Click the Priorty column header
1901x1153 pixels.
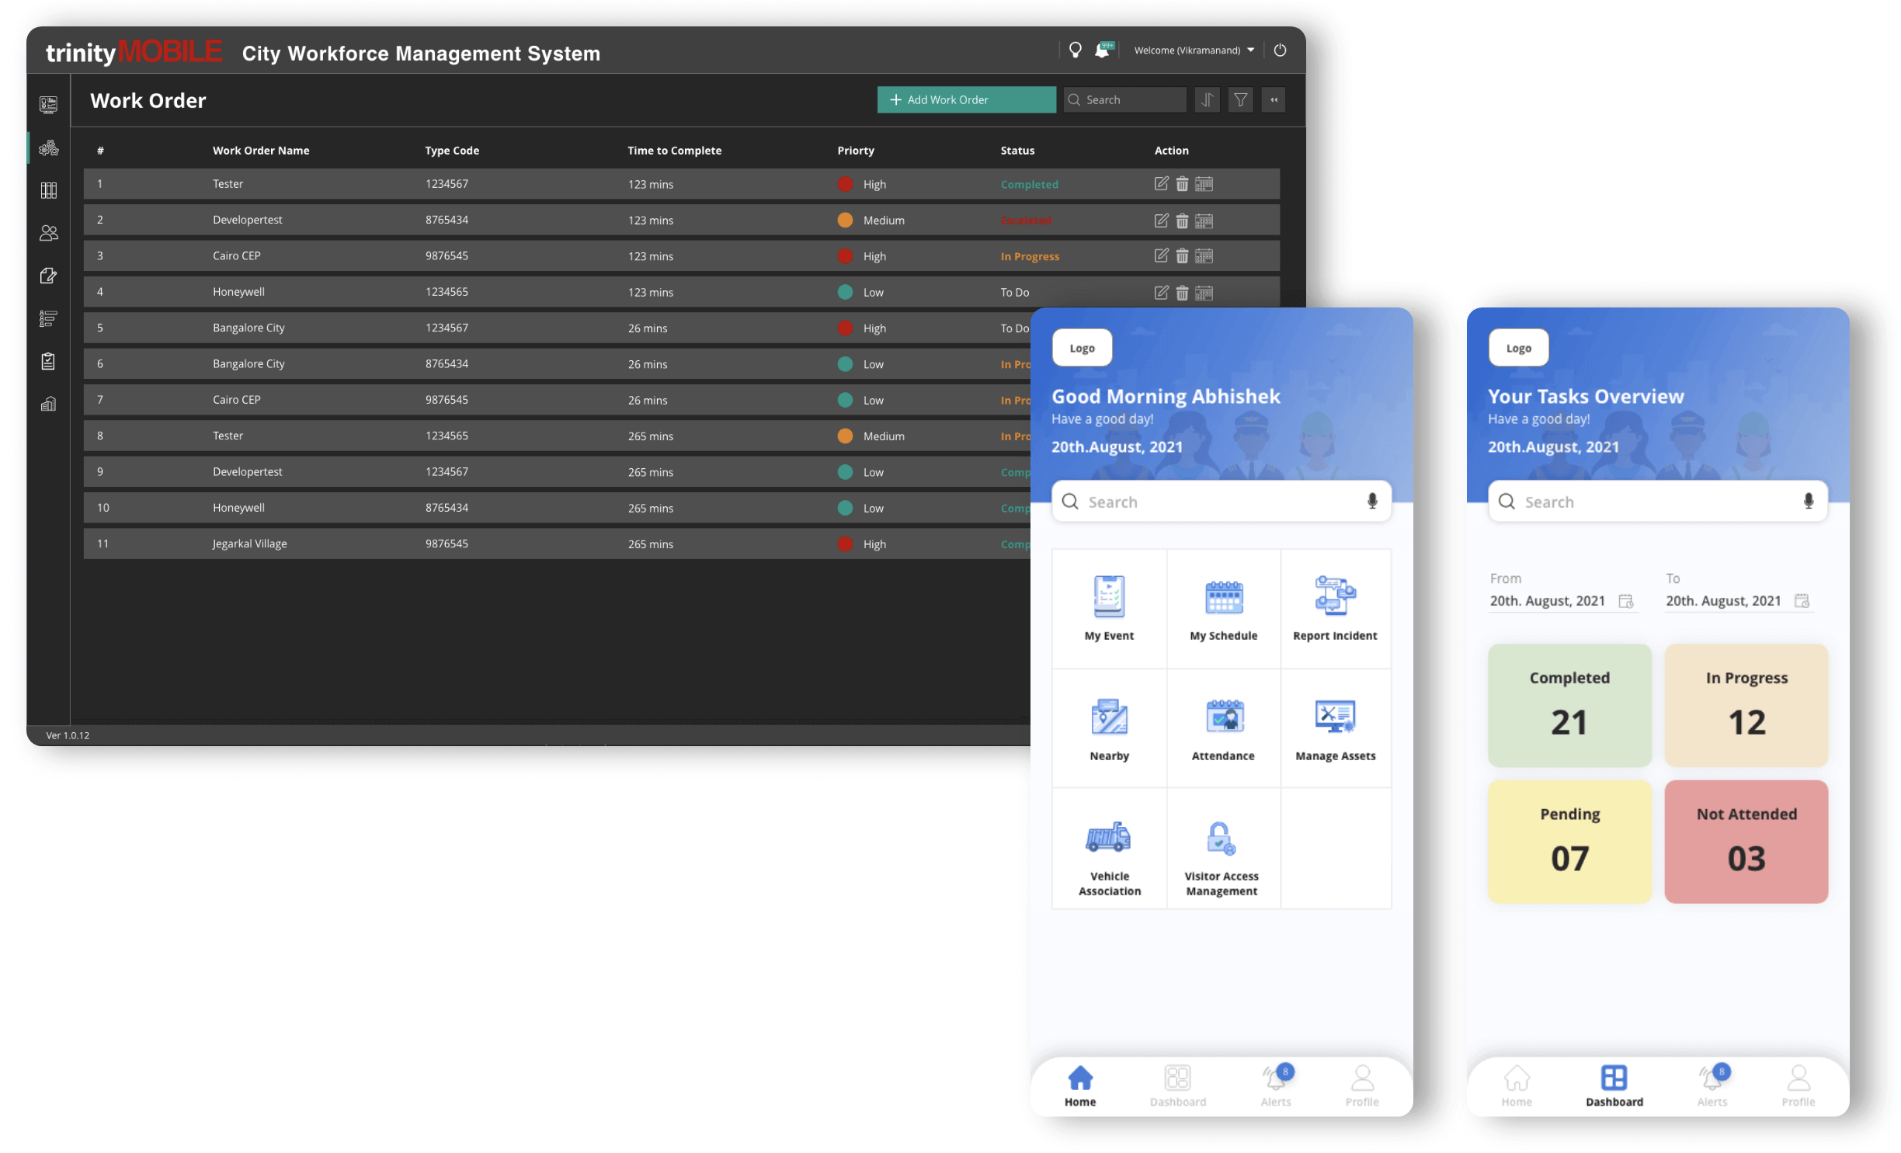click(855, 151)
